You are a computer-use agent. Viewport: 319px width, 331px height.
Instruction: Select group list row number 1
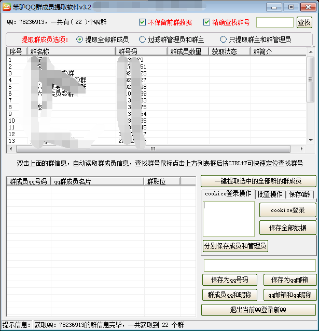pyautogui.click(x=156, y=60)
